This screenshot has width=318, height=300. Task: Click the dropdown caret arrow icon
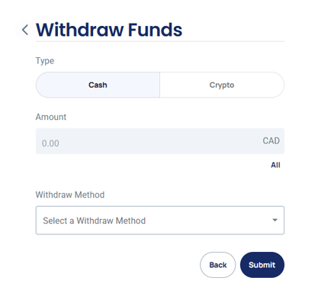click(x=275, y=220)
